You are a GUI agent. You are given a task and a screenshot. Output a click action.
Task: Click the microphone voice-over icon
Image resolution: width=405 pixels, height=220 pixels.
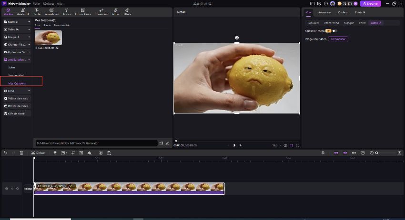[x=323, y=153]
